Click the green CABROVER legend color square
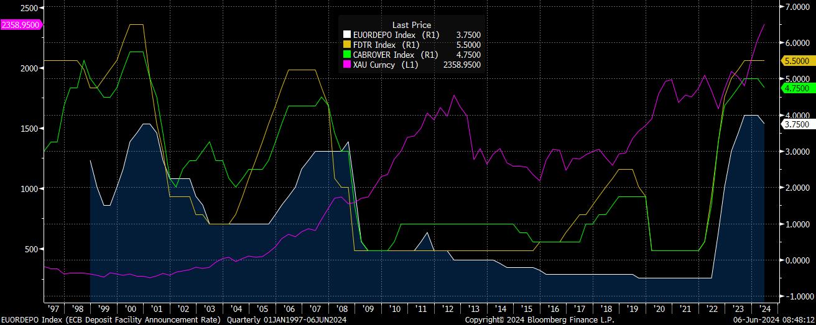Screen dimensions: 816x325 [347, 55]
